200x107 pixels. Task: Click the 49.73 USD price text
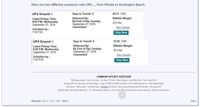(x=119, y=14)
